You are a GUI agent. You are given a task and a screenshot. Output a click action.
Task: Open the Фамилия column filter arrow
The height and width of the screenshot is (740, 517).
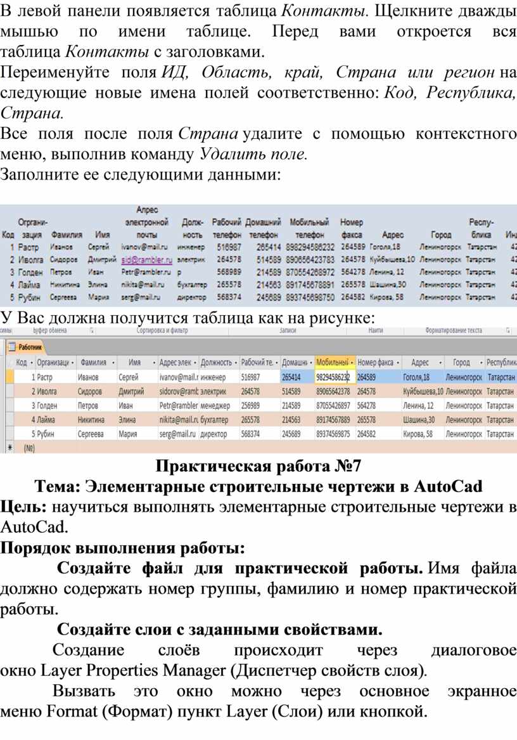113,363
